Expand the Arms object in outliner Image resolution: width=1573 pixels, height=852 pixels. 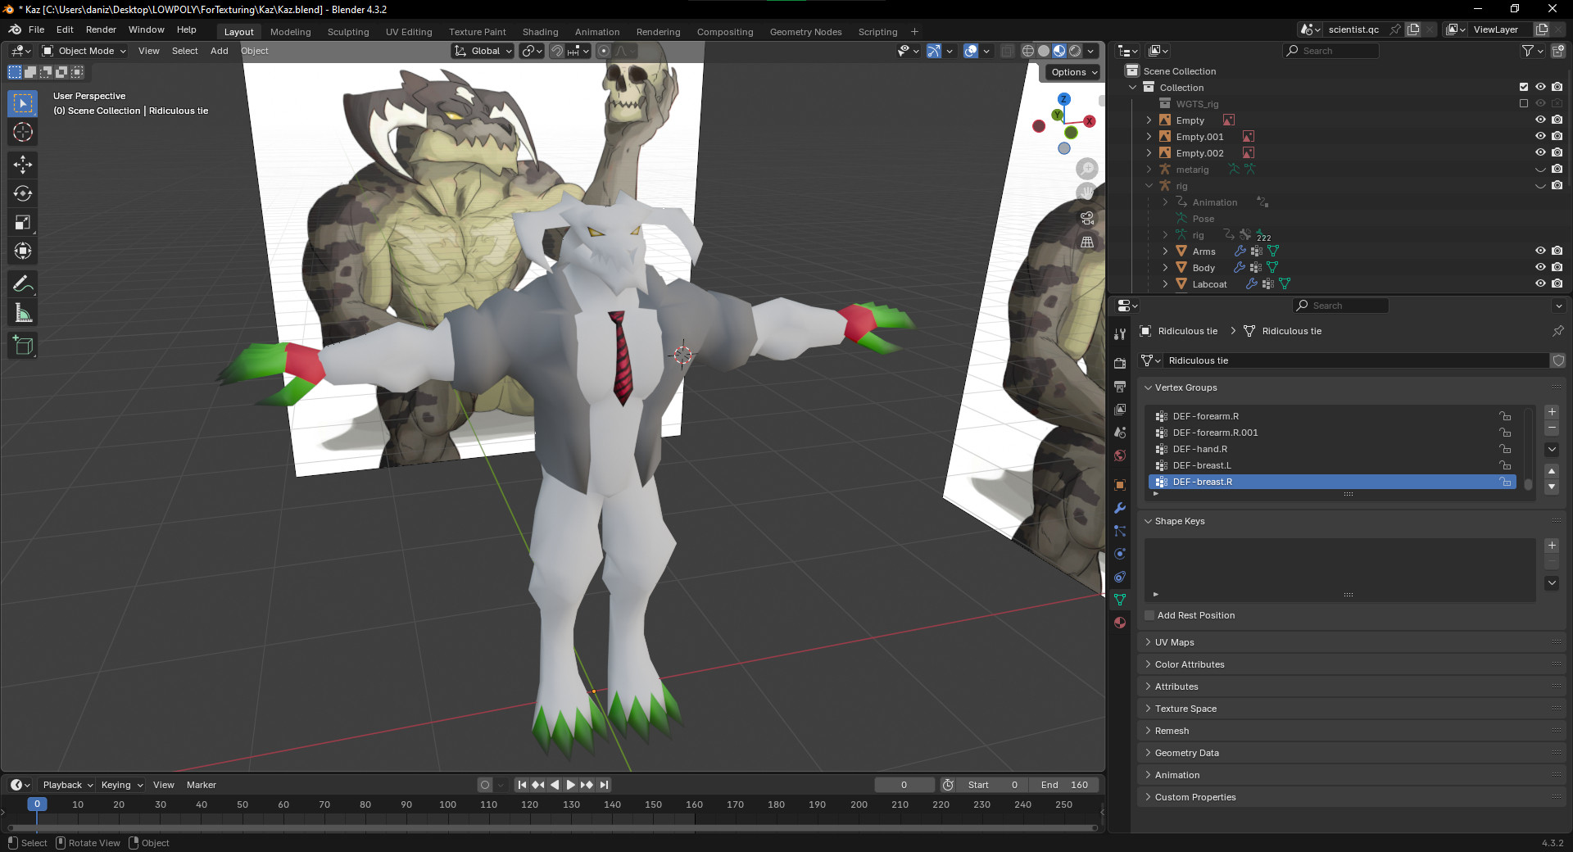click(x=1165, y=251)
